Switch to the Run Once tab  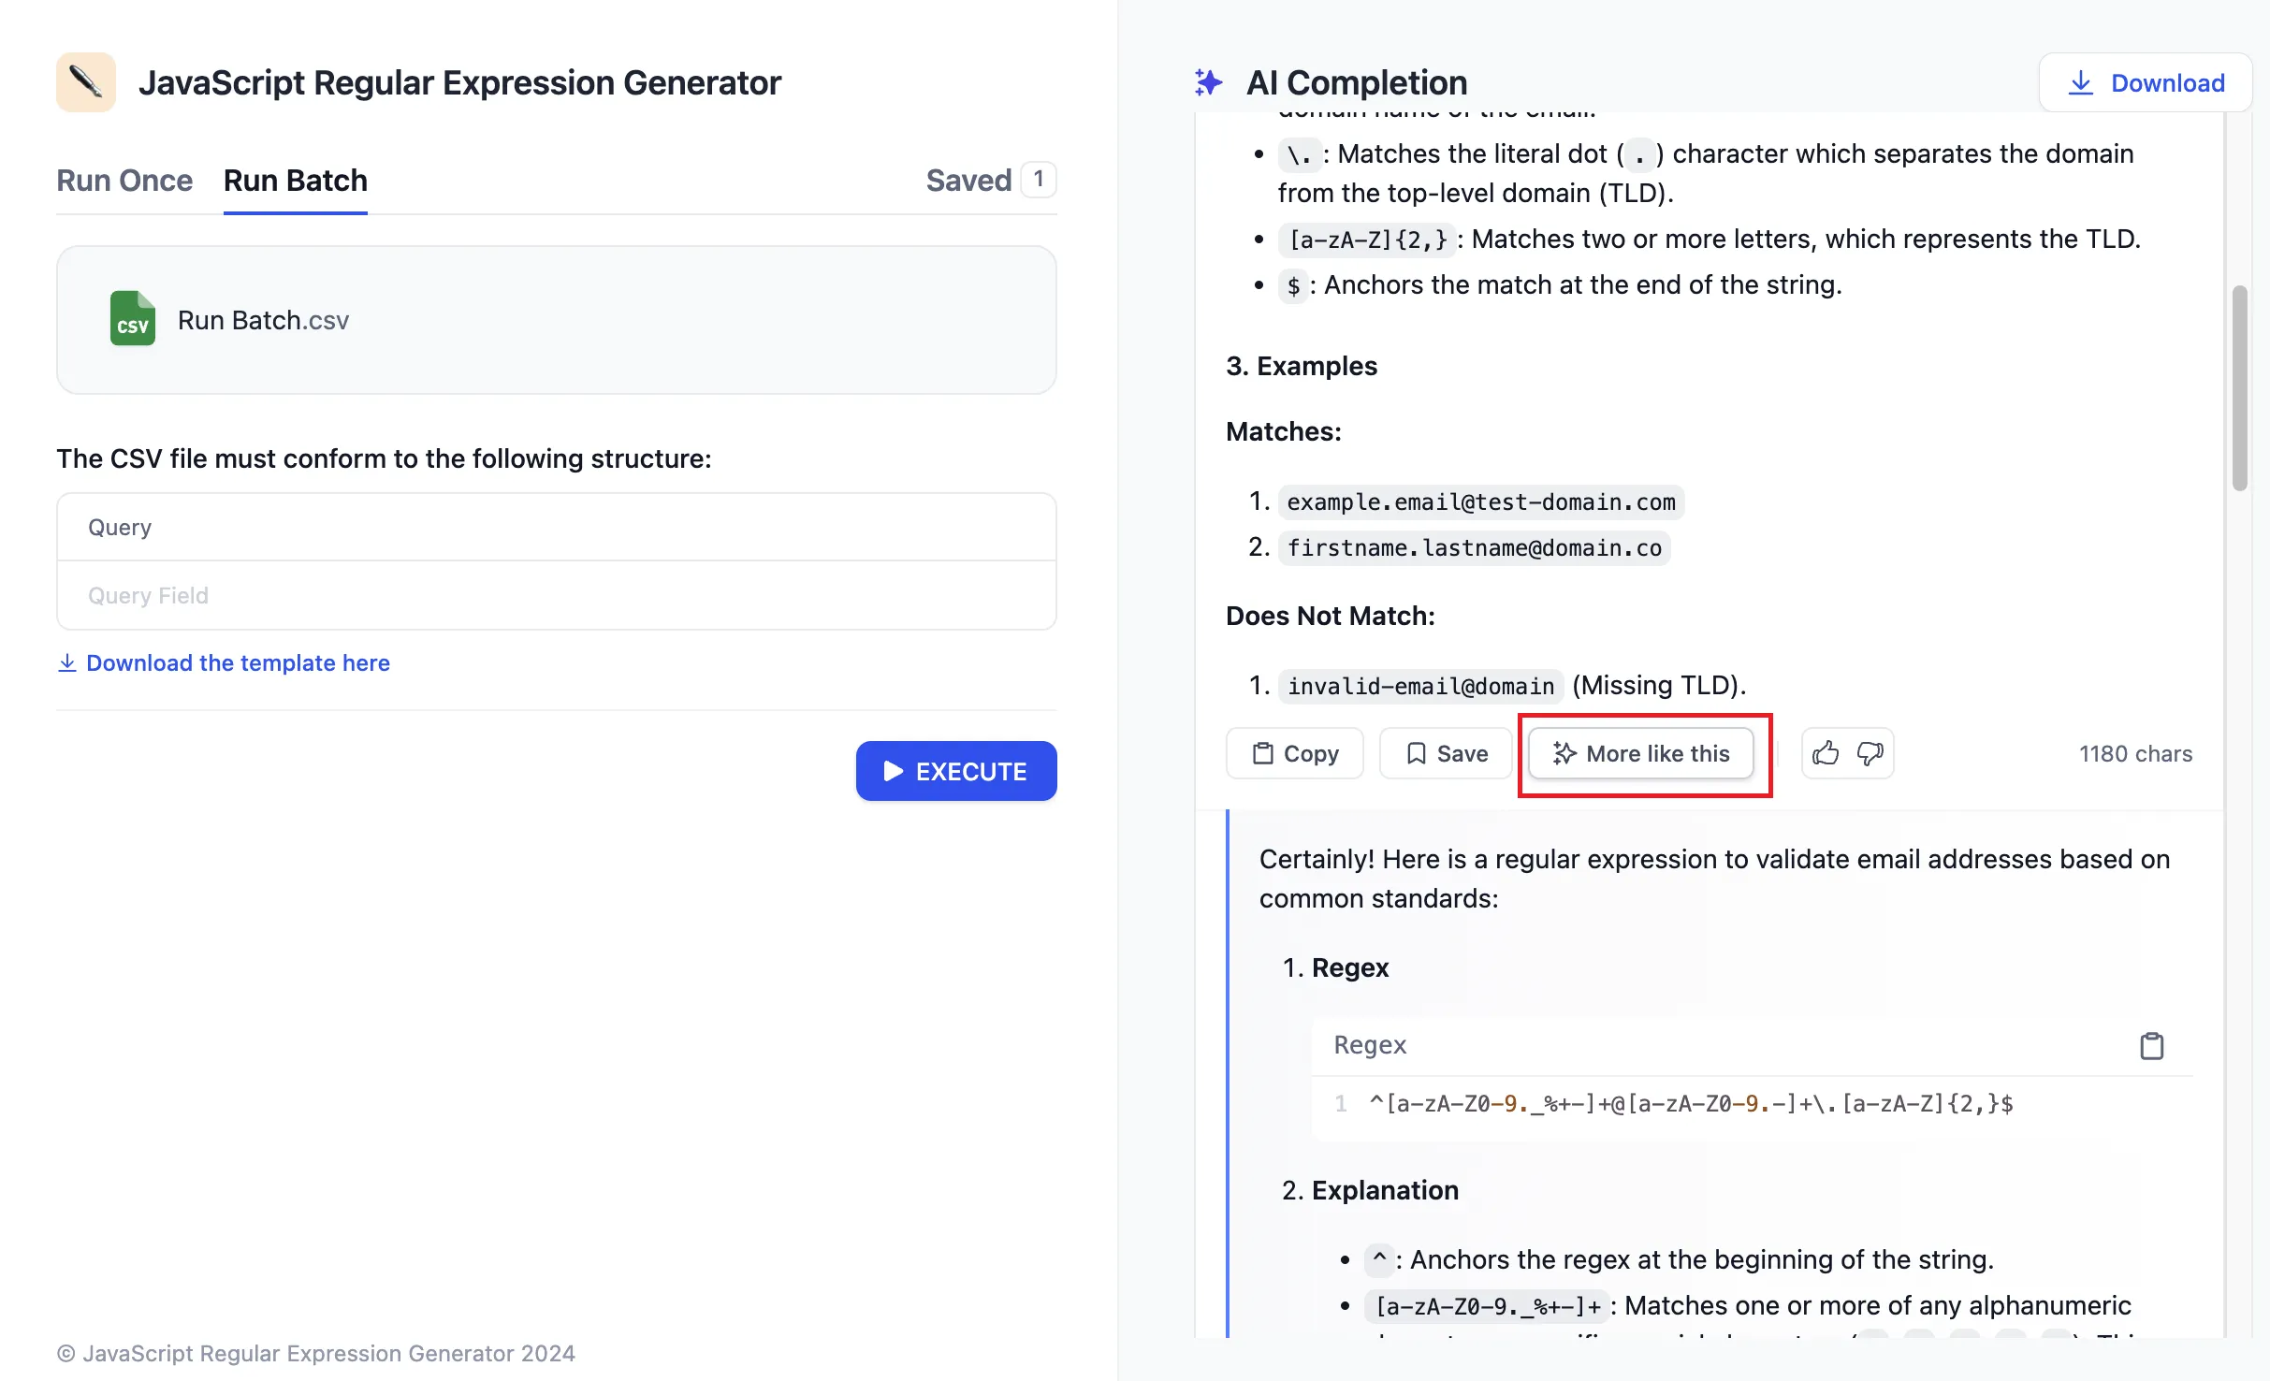click(x=124, y=180)
